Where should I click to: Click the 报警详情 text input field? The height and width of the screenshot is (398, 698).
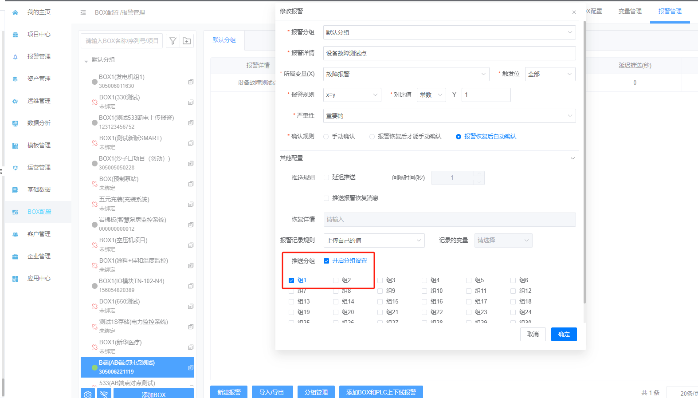click(x=449, y=53)
